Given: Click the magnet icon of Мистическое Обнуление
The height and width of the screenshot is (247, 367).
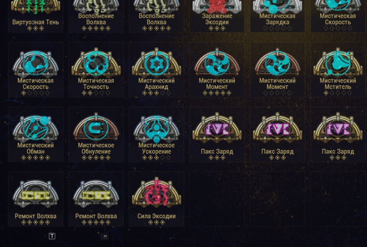Looking at the screenshot, I should (x=96, y=128).
